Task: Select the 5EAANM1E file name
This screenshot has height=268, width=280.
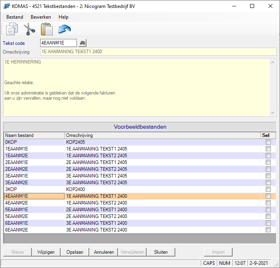Action: (x=17, y=210)
